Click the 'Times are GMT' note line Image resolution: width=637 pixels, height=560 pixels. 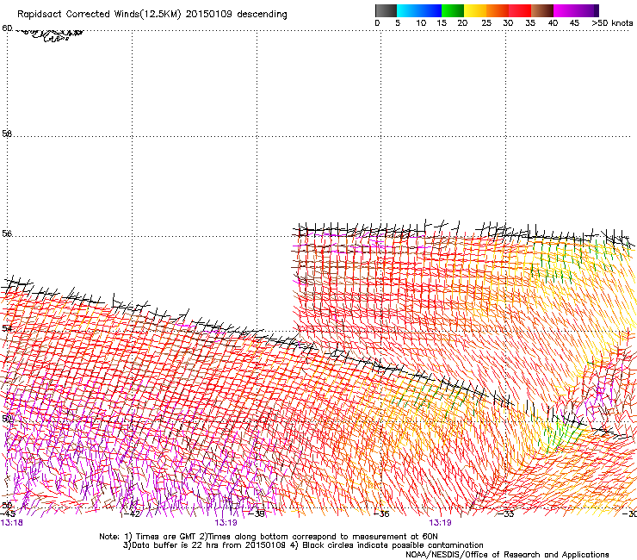point(269,537)
